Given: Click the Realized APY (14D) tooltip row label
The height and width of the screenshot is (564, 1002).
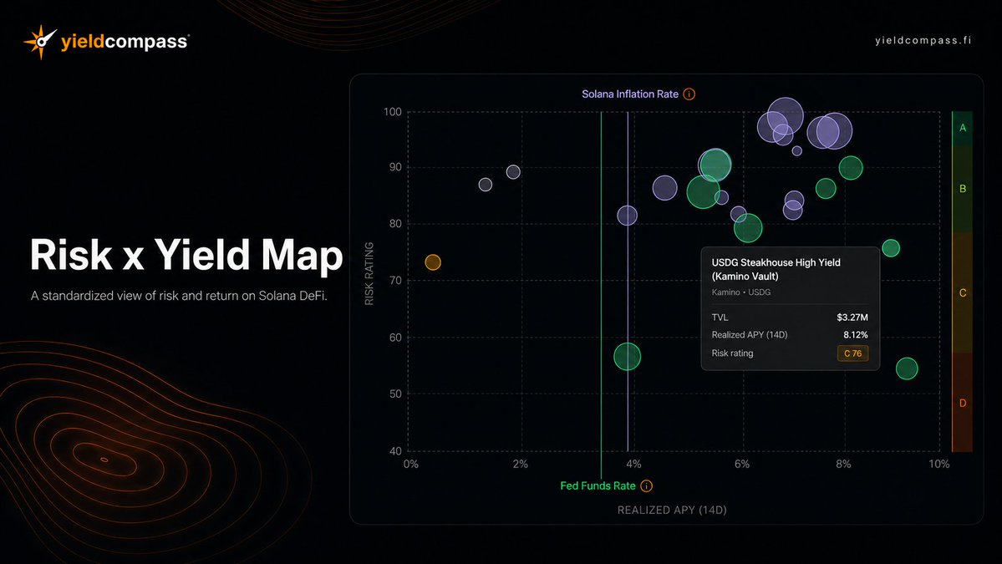Looking at the screenshot, I should tap(750, 335).
